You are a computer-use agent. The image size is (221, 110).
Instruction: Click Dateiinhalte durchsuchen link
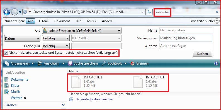coord(94,99)
